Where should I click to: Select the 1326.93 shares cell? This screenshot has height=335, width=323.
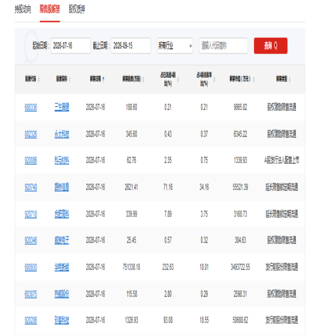point(131,320)
